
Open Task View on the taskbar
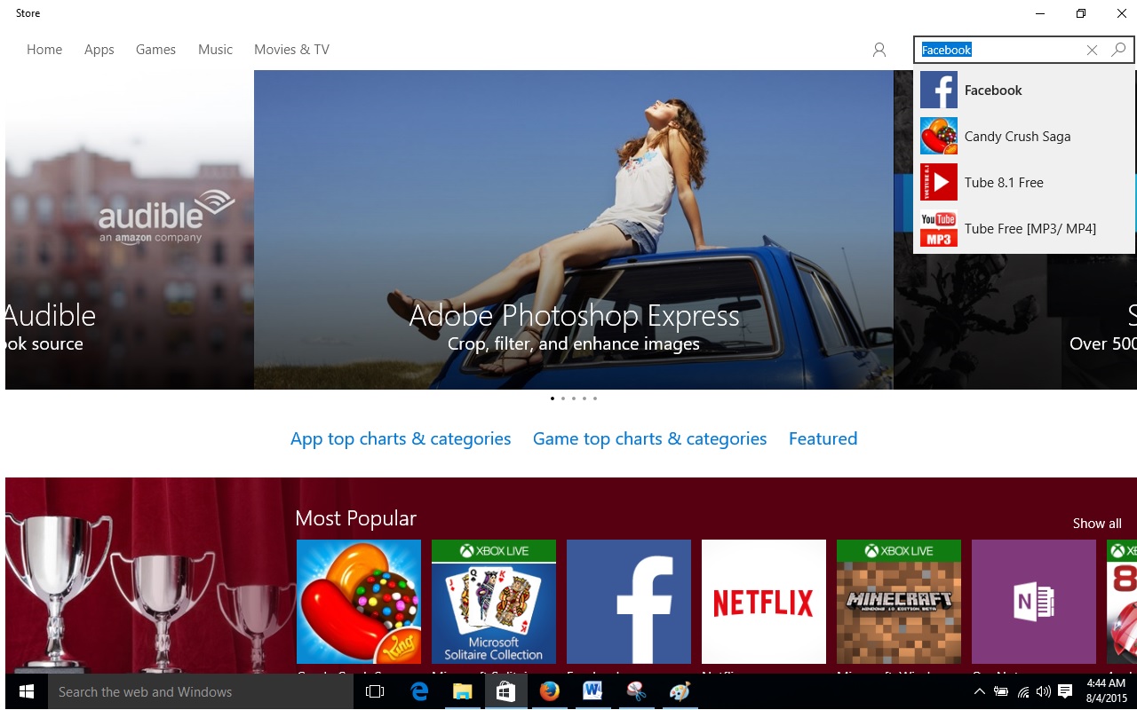[375, 691]
